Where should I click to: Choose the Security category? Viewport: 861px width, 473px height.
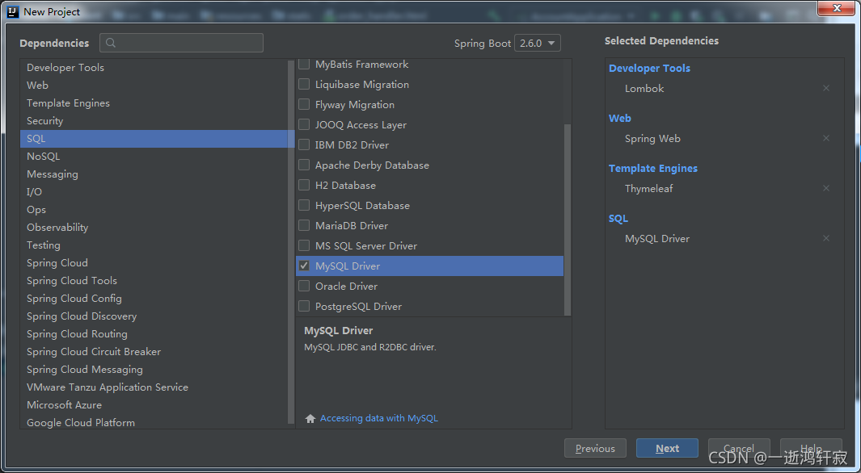click(x=154, y=120)
